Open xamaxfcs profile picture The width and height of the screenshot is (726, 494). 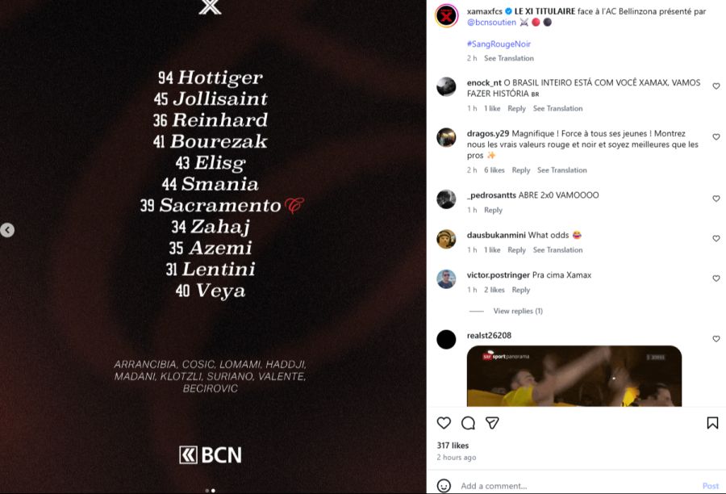(x=446, y=16)
